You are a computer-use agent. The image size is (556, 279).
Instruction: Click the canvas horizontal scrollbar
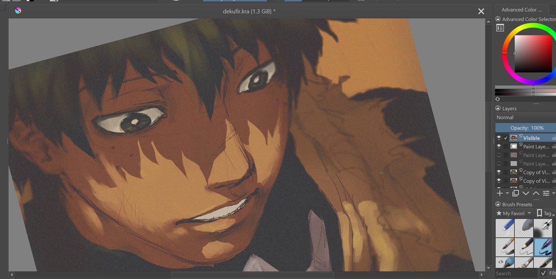(x=253, y=275)
